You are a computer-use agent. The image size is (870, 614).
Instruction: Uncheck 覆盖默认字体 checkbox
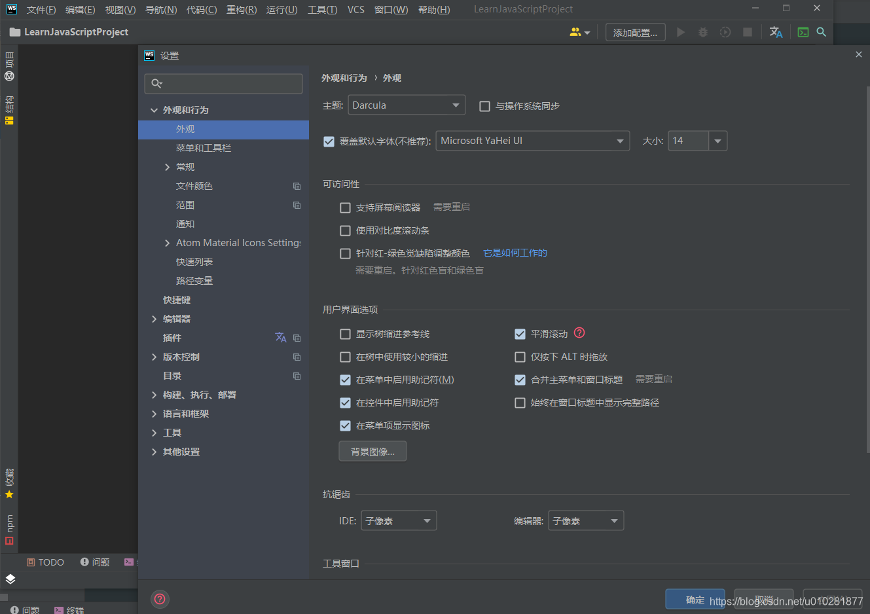tap(329, 141)
